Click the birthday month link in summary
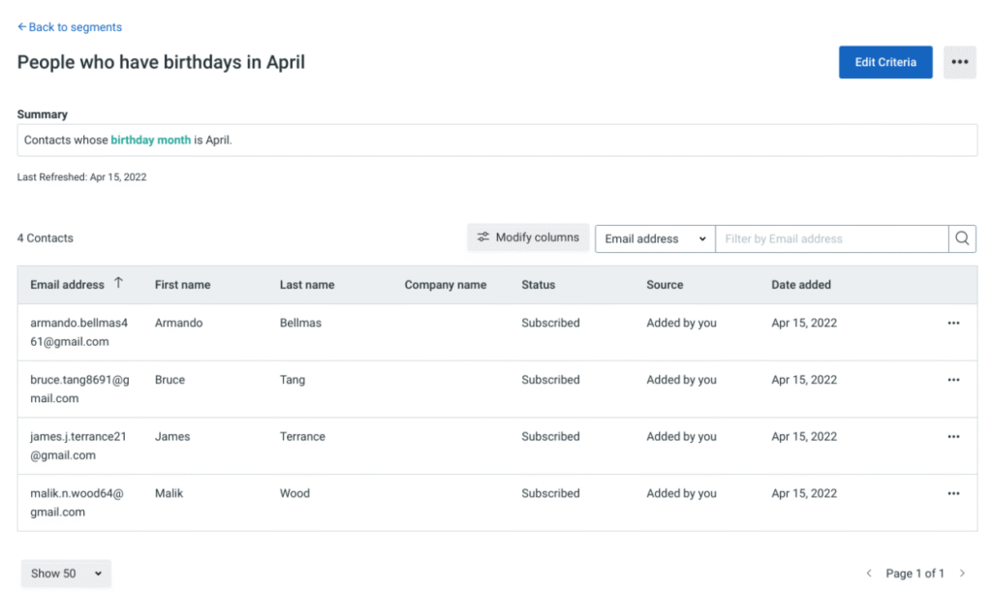This screenshot has height=593, width=992. (x=150, y=140)
